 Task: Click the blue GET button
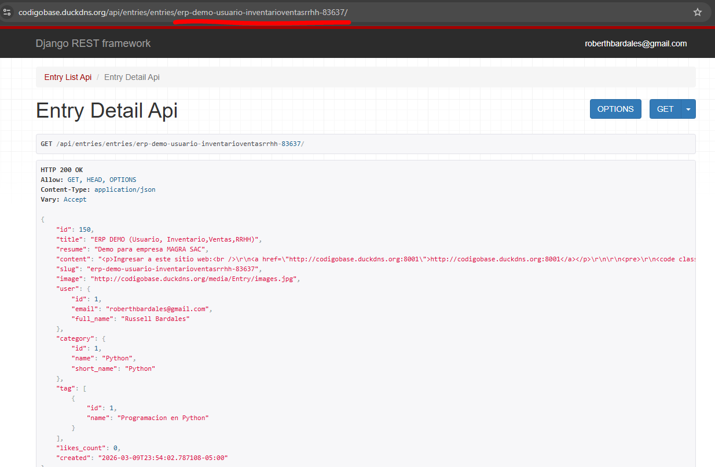665,109
